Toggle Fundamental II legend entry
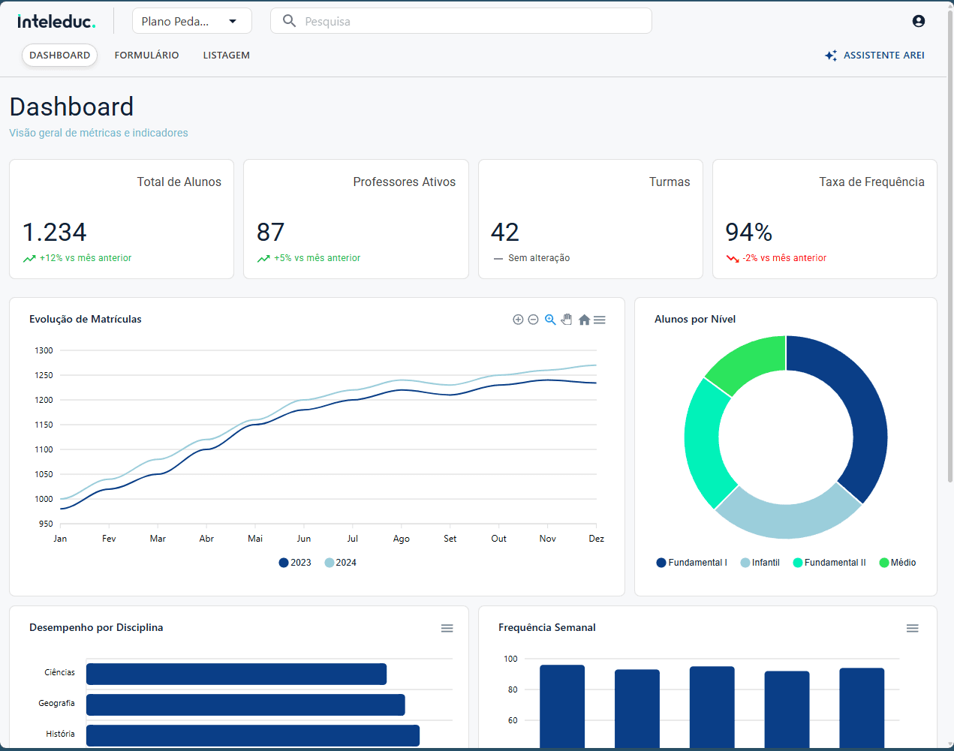Viewport: 954px width, 751px height. click(829, 563)
